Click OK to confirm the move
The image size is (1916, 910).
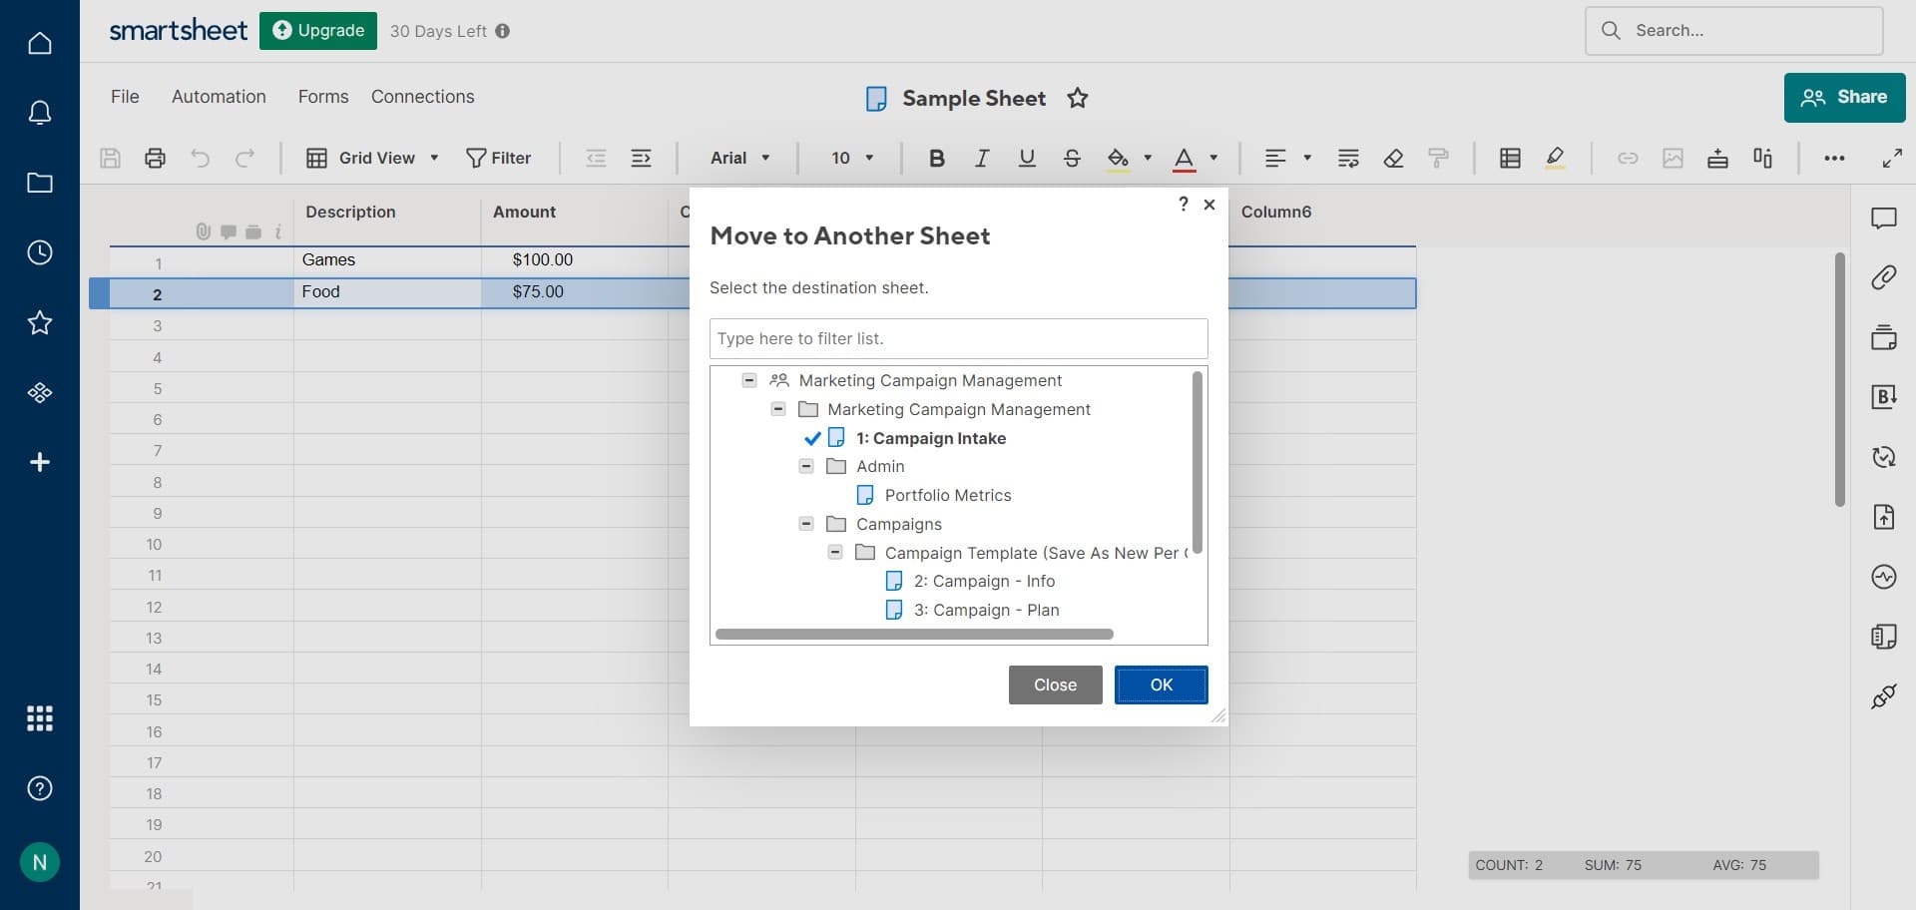click(1161, 684)
